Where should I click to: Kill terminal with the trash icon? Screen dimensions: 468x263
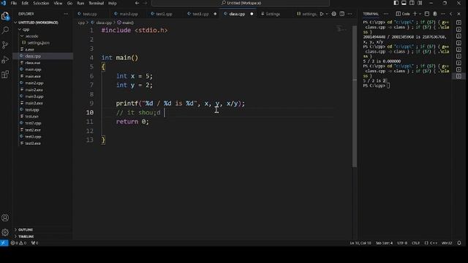tap(435, 14)
